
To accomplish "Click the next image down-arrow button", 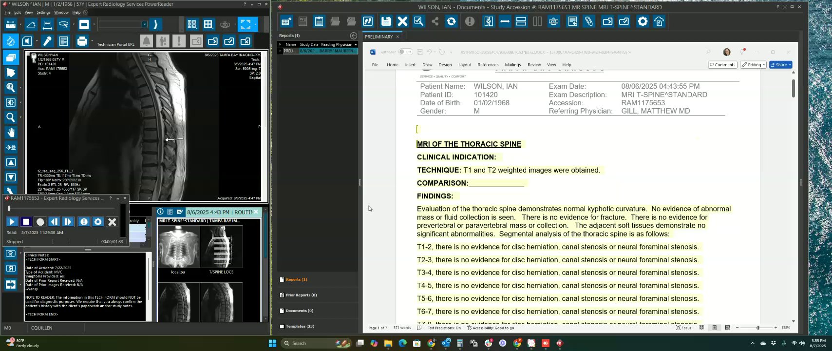I will click(x=10, y=177).
